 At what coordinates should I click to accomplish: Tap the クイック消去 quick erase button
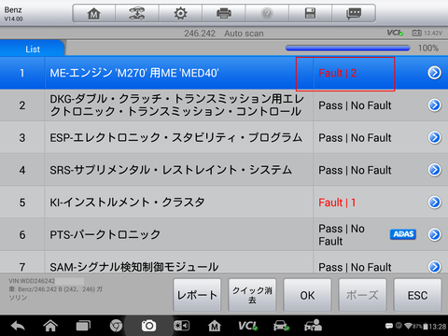point(252,295)
